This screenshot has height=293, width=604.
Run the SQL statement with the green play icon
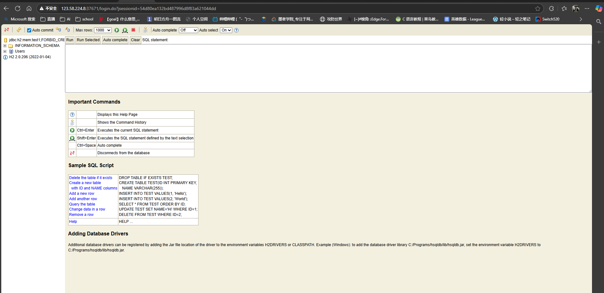click(x=116, y=30)
